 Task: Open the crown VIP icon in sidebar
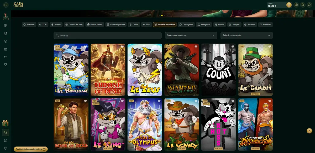6,57
